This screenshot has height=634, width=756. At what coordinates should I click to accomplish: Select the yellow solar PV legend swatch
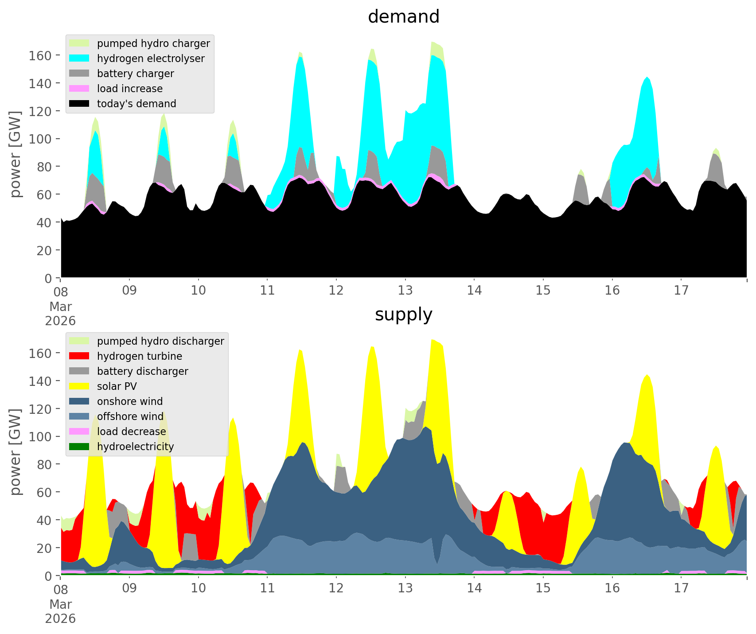tap(79, 386)
